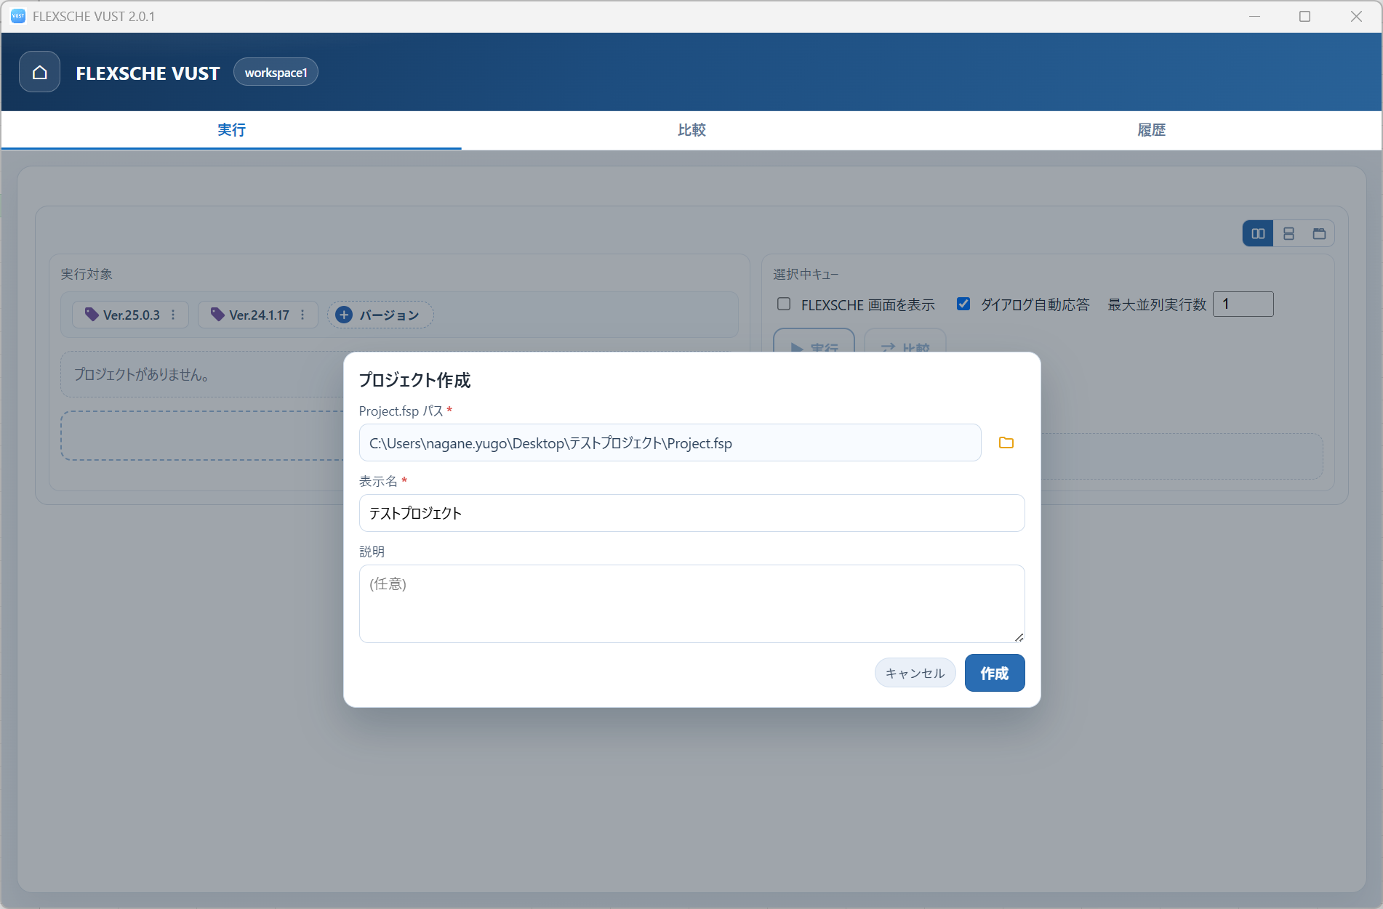
Task: Cancel with the キャンセル button
Action: tap(915, 673)
